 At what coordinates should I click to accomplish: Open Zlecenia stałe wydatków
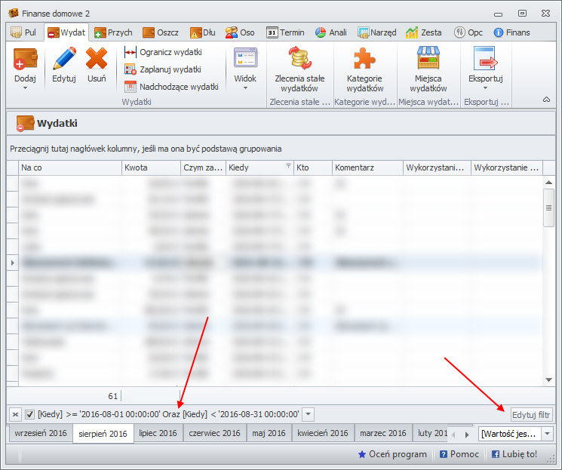(299, 60)
